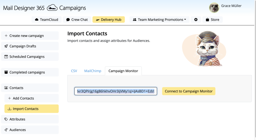
Task: Click Grace Müller's profile avatar
Action: [x=214, y=7]
